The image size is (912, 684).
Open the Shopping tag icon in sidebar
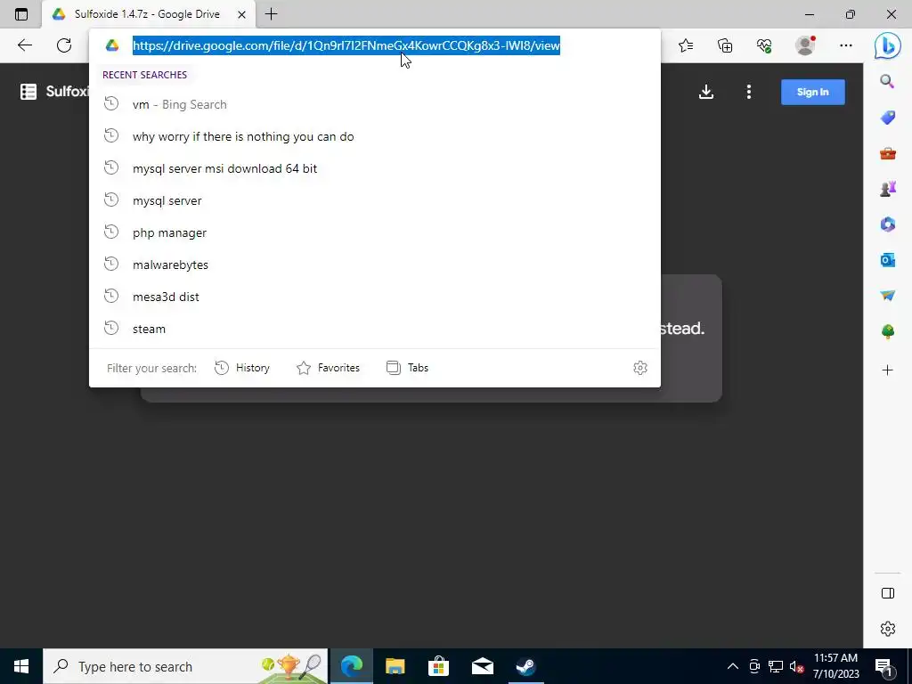(x=888, y=118)
